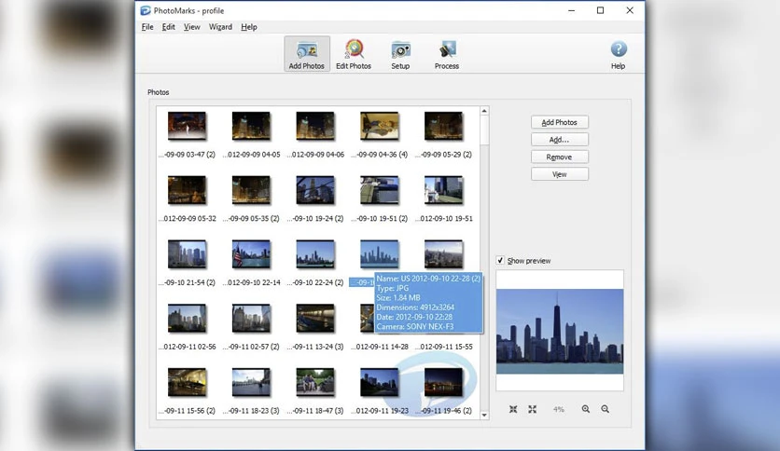Select photo labeled ...012-09-11 19-23

pyautogui.click(x=380, y=382)
